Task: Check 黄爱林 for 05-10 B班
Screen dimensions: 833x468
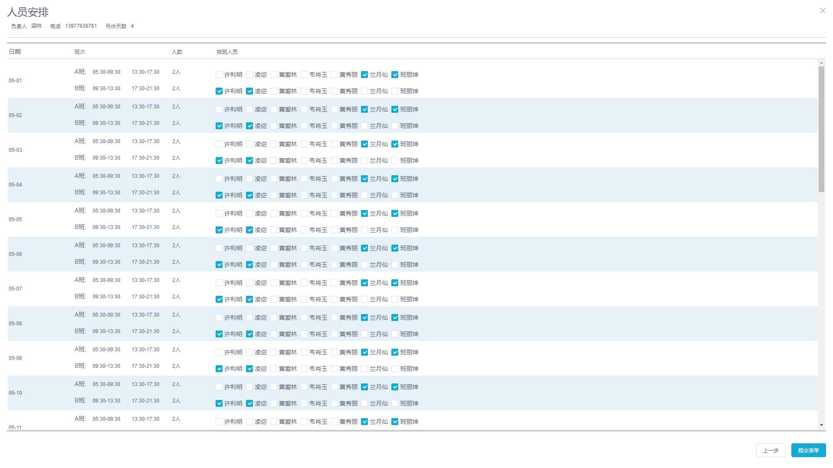Action: point(274,403)
